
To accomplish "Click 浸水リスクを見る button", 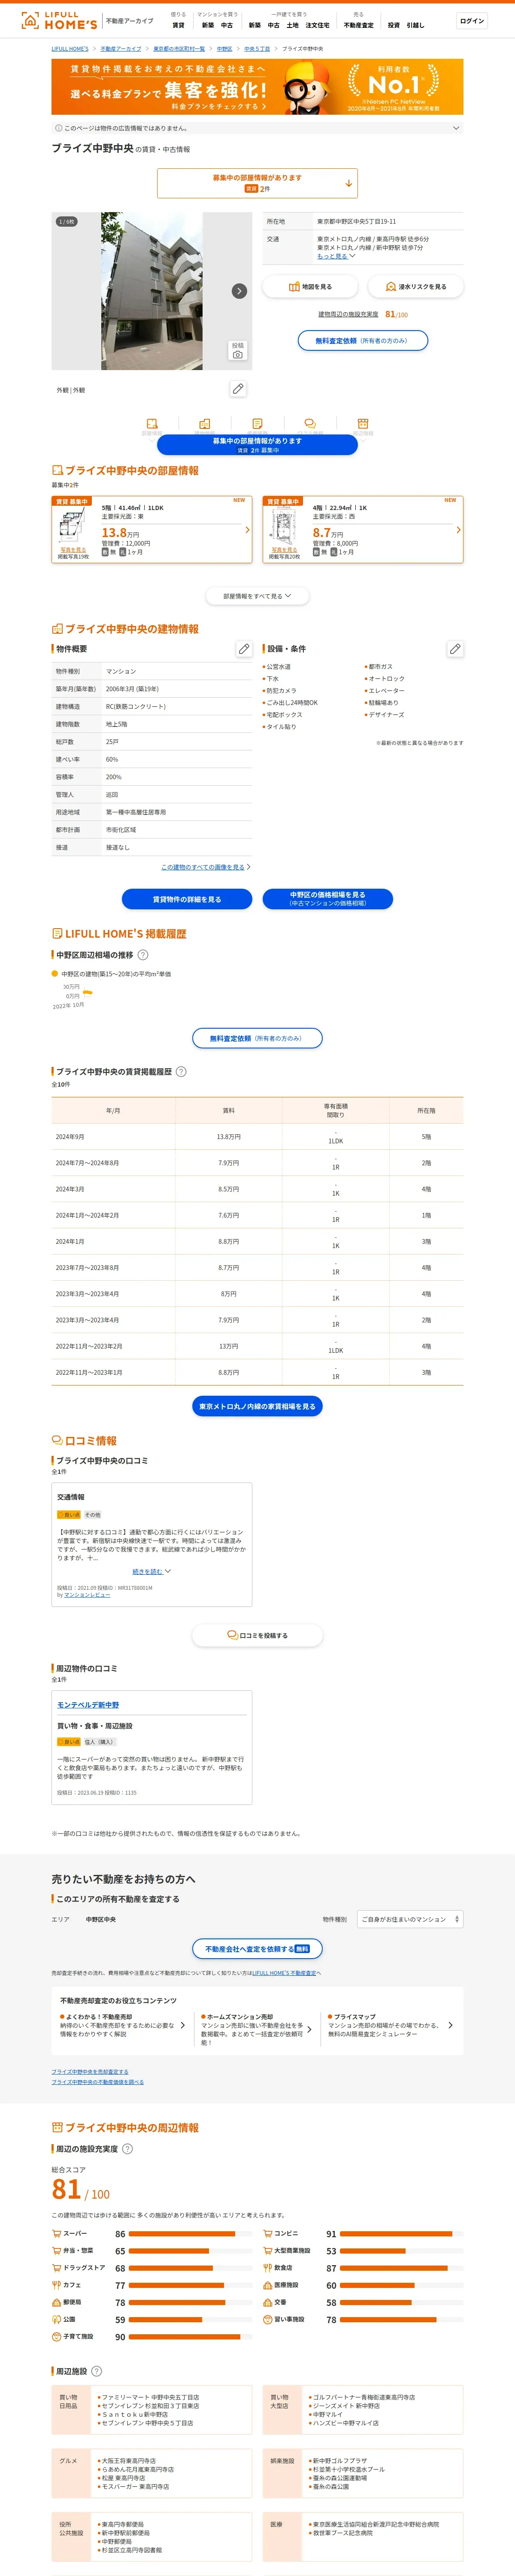I will 416,287.
